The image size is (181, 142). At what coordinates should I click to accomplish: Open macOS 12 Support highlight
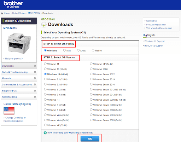pos(154,46)
